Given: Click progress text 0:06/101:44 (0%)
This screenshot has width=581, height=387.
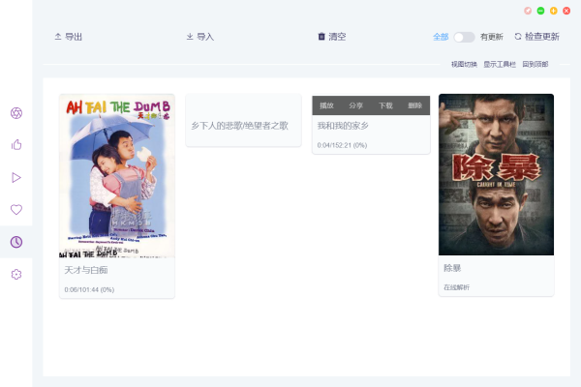Looking at the screenshot, I should click(x=89, y=289).
